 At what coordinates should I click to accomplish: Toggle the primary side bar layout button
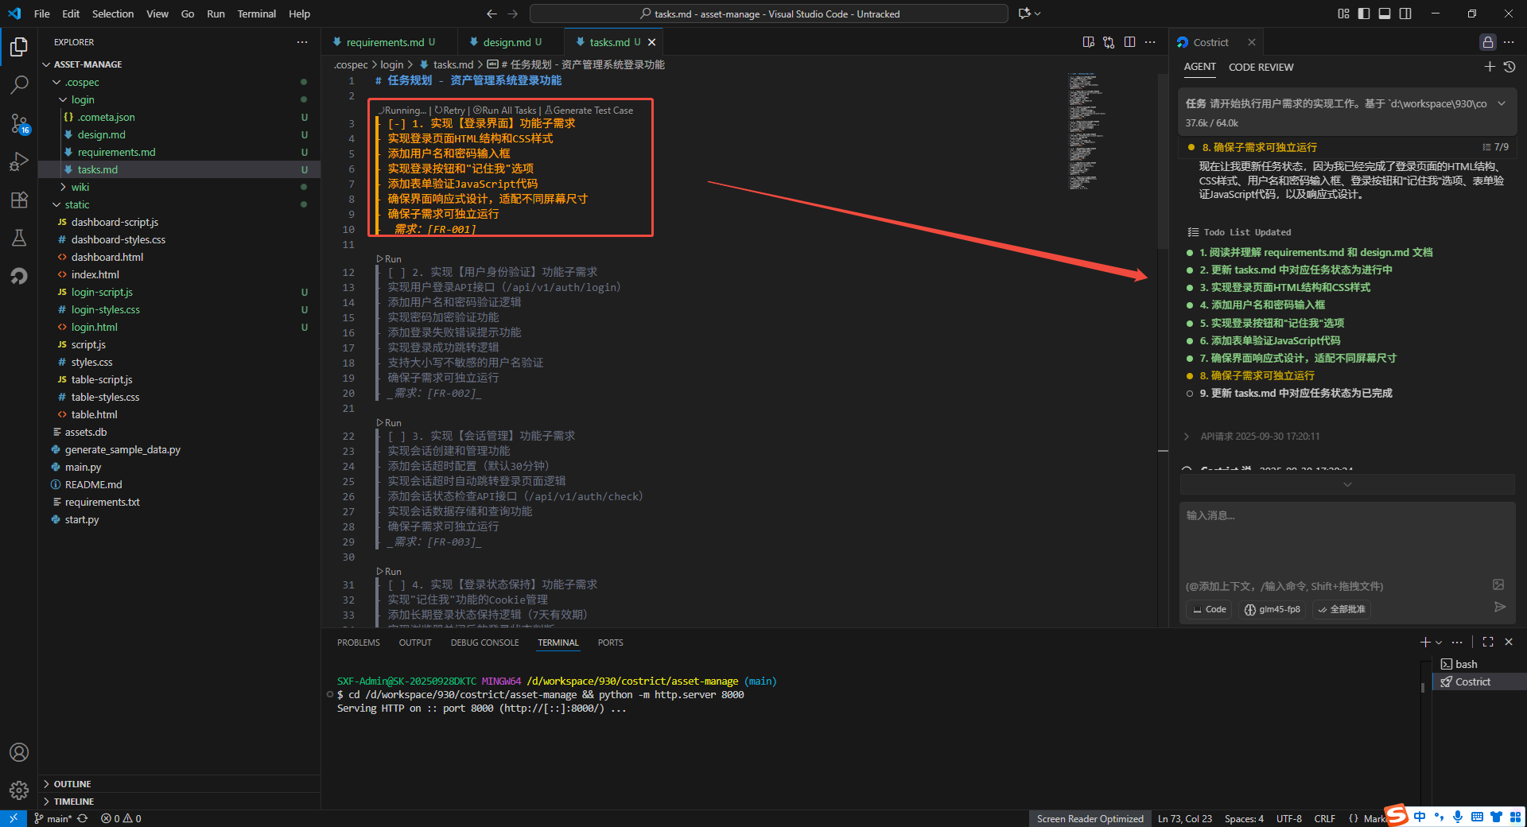[1364, 14]
